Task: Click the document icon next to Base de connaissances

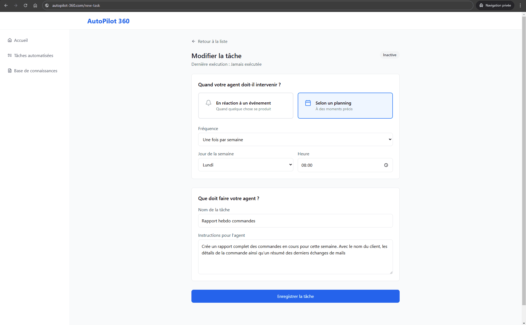Action: (10, 71)
